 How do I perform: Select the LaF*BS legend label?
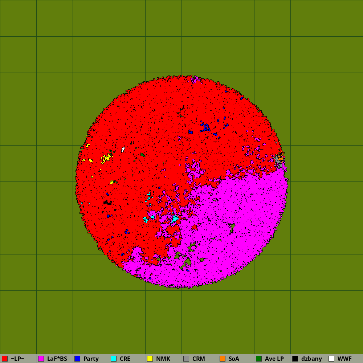point(57,359)
